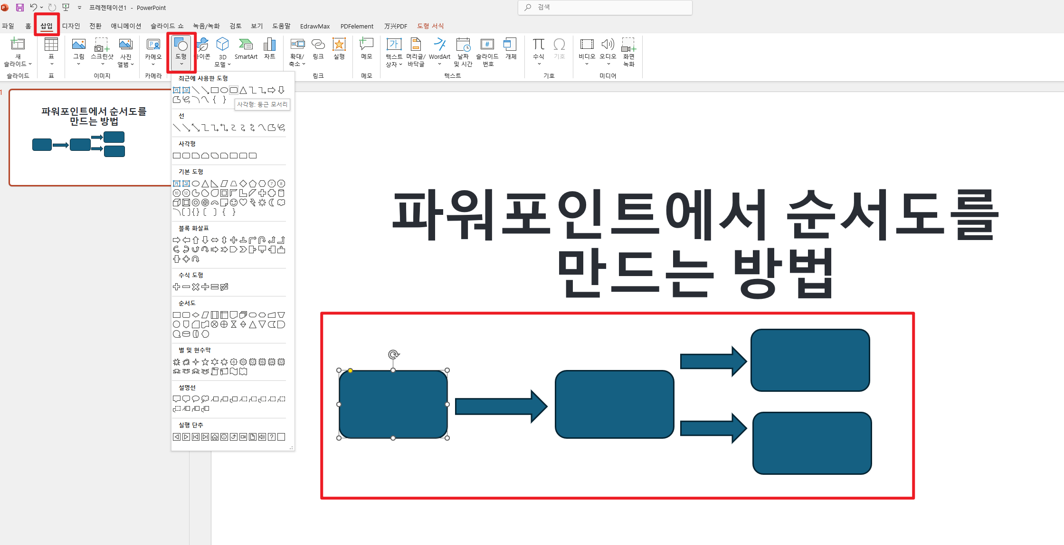This screenshot has width=1064, height=545.
Task: Click the 화면 녹화 screen recording button
Action: [x=628, y=52]
